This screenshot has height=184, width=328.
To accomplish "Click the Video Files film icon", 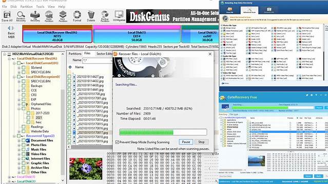I will 28,154.
